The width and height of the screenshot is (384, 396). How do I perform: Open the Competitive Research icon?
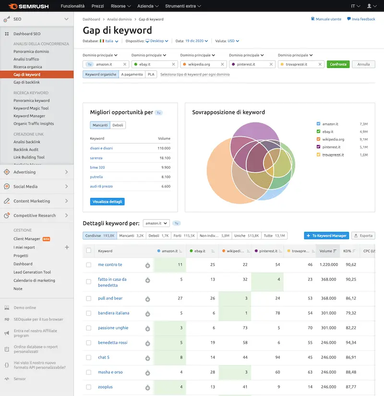[7, 216]
